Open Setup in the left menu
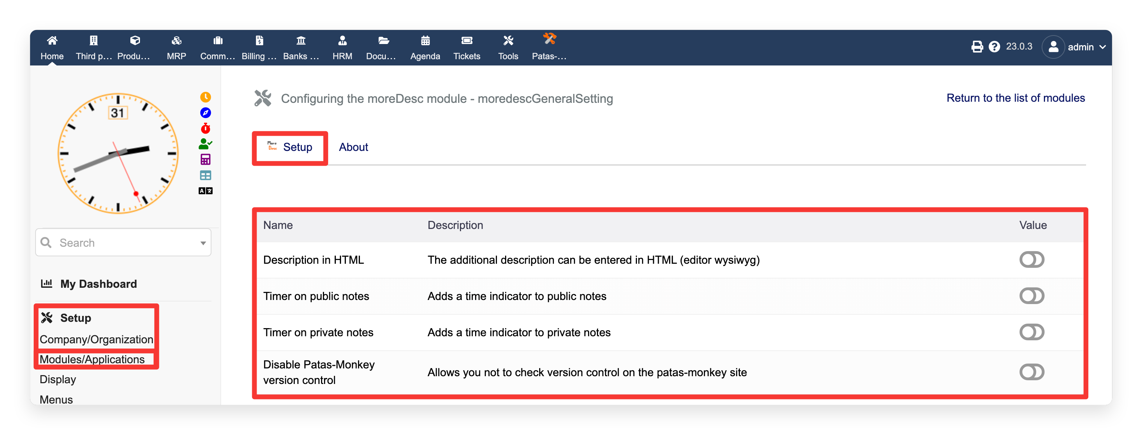The height and width of the screenshot is (435, 1142). coord(76,318)
